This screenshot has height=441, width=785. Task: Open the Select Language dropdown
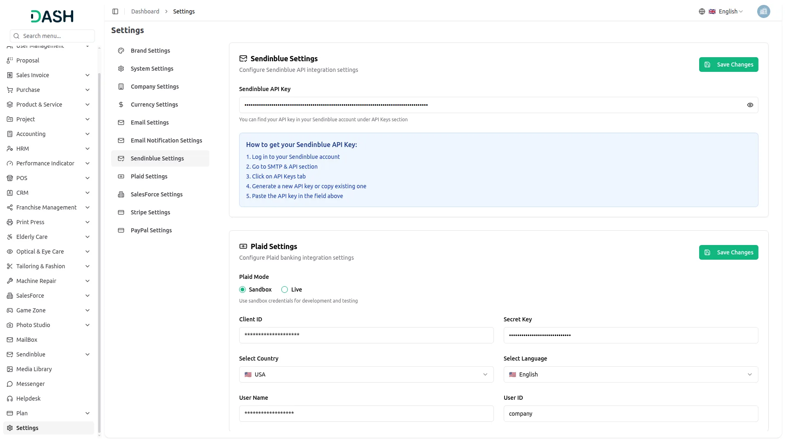(x=630, y=374)
